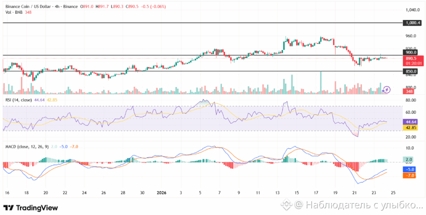The image size is (426, 215).
Task: Click the O891.0 open value in header
Action: pyautogui.click(x=87, y=7)
